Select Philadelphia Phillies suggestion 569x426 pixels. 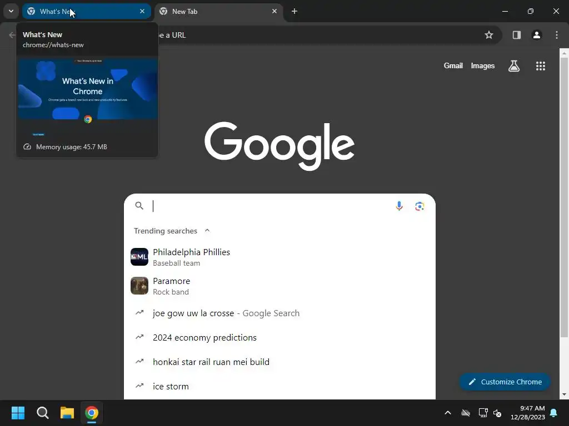click(x=280, y=257)
